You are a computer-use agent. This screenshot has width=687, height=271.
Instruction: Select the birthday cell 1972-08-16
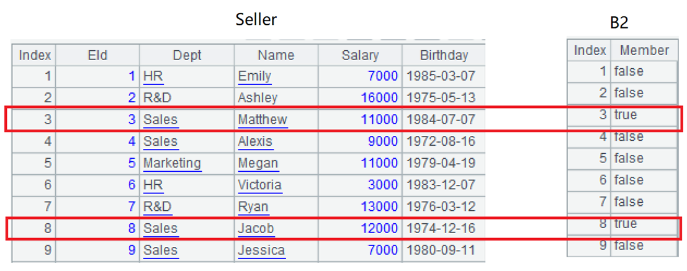coord(441,141)
